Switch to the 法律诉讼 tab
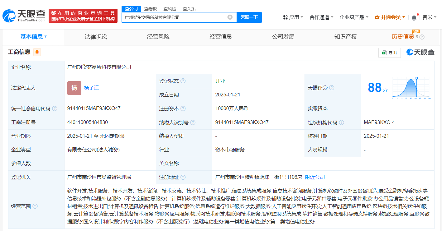 coord(96,37)
